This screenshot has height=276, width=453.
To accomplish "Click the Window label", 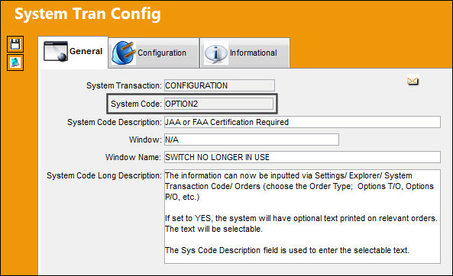I will click(145, 140).
